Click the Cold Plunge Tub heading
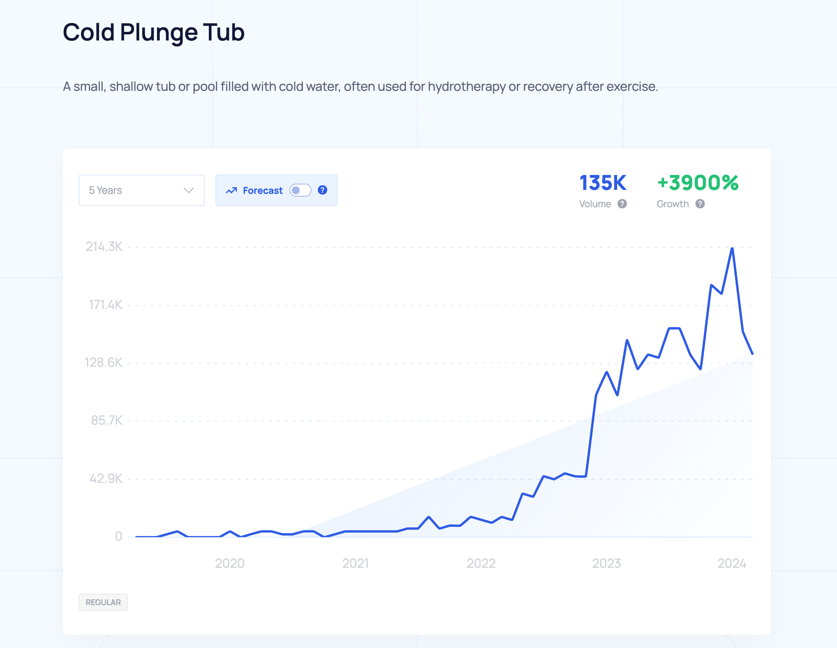 tap(153, 32)
